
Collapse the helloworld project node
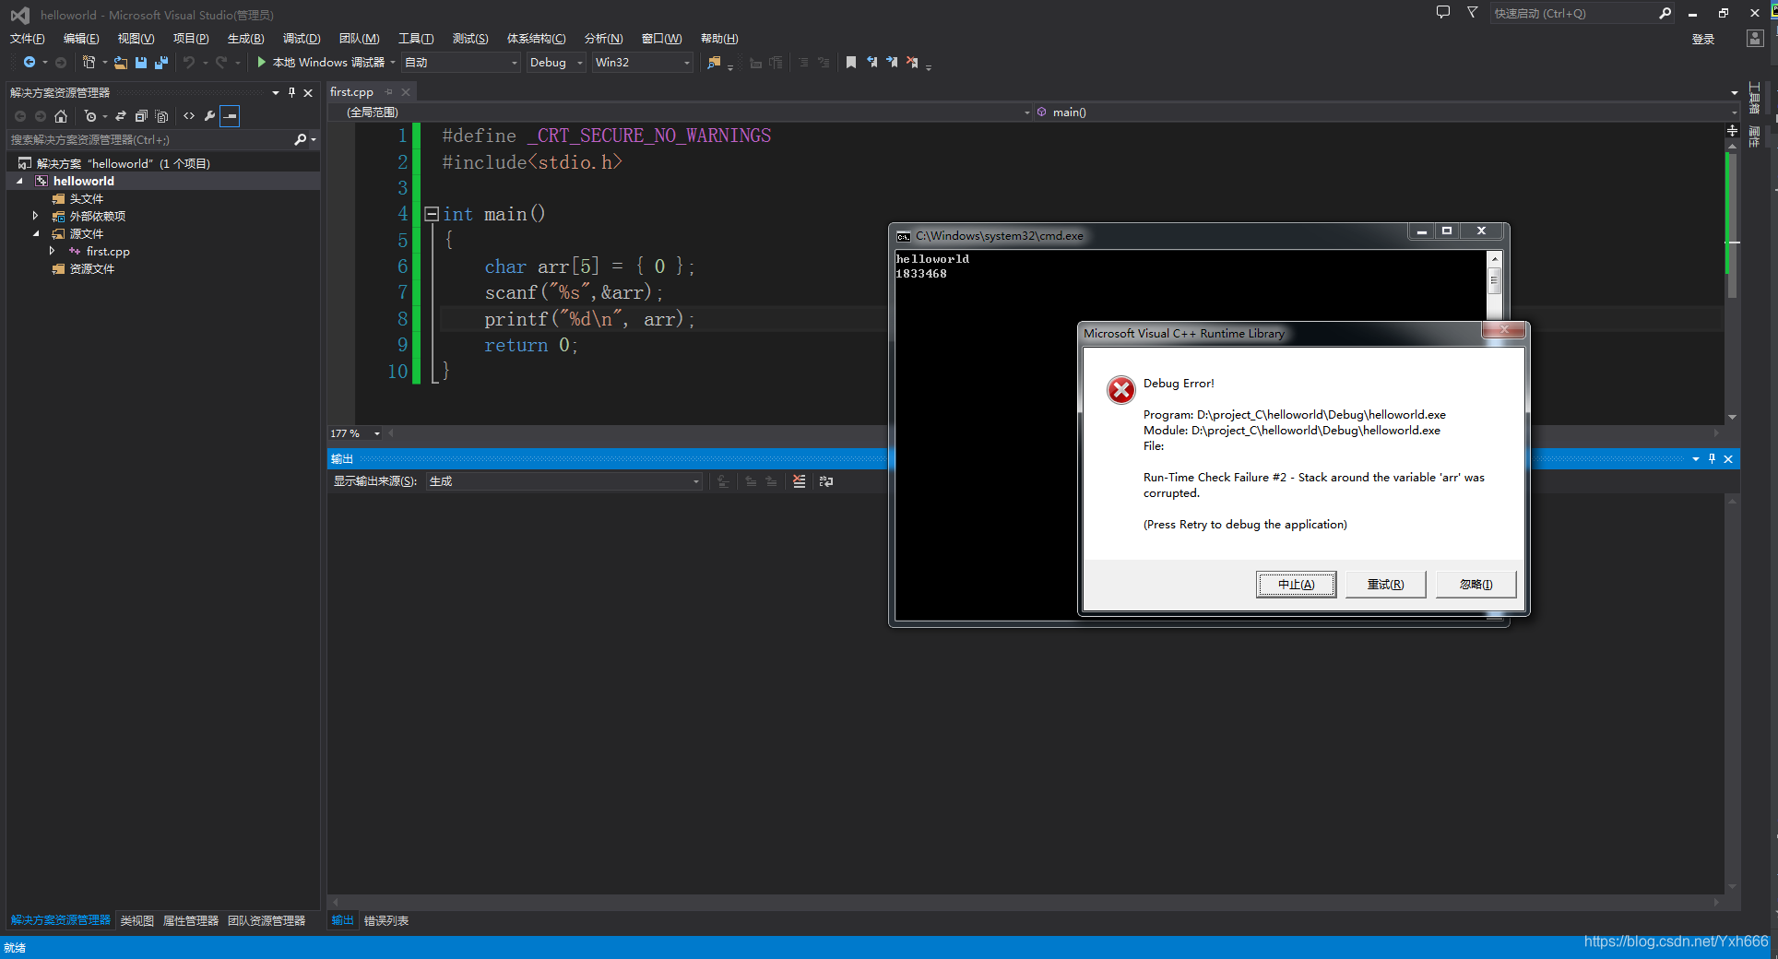19,182
